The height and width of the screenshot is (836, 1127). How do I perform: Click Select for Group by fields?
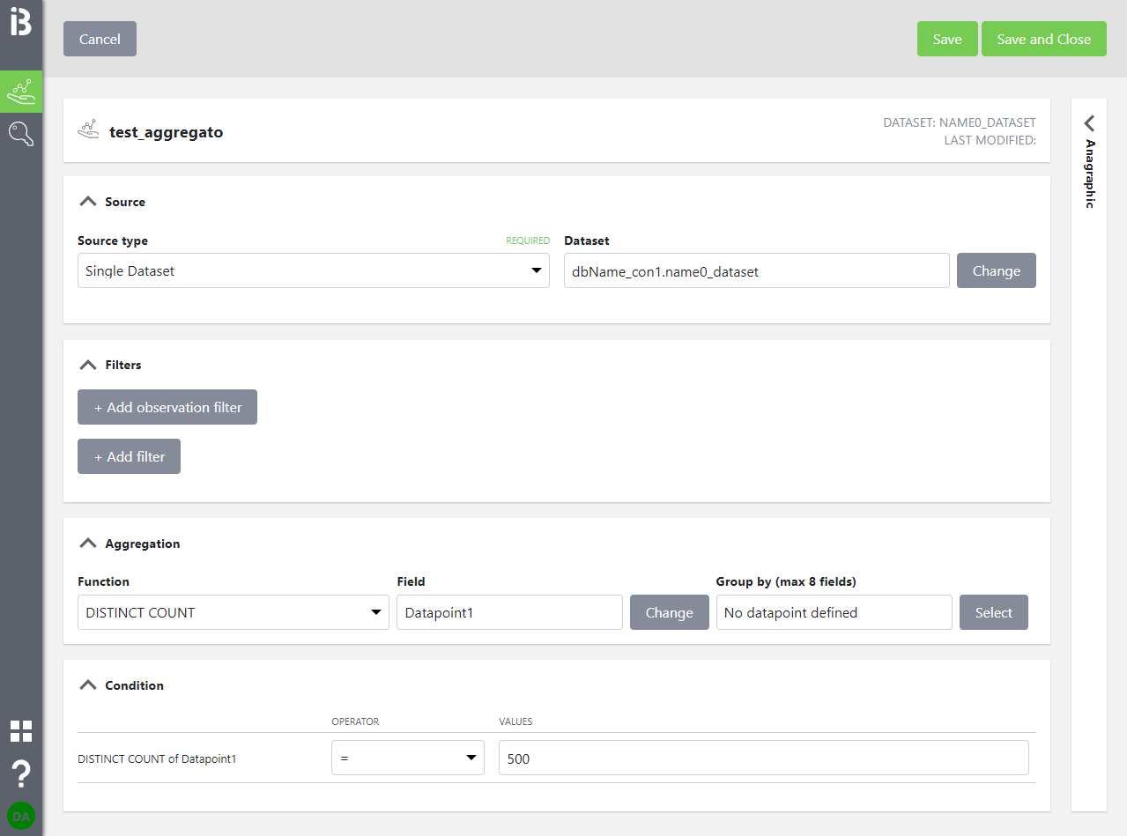(993, 613)
